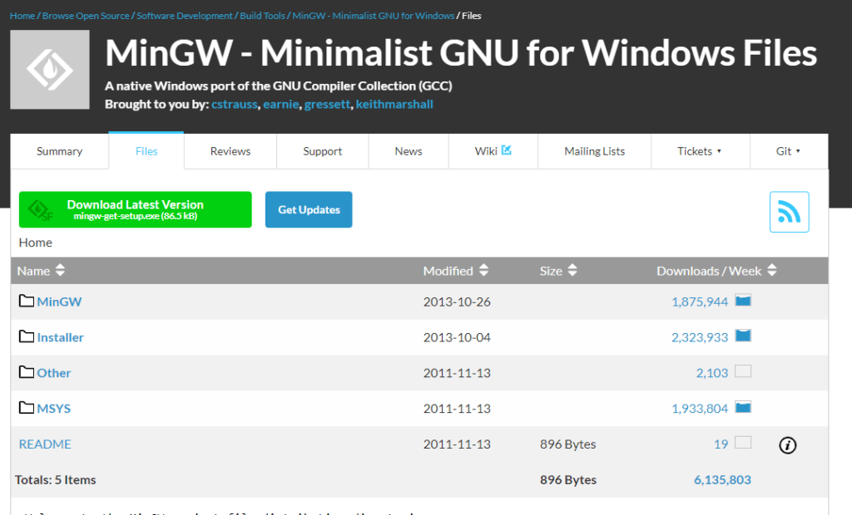The height and width of the screenshot is (515, 852).
Task: Open the Installer folder link
Action: 60,337
